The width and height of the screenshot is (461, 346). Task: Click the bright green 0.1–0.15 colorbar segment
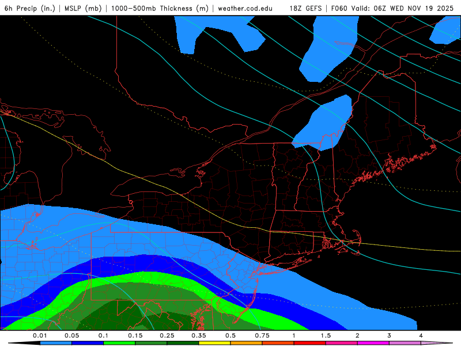click(x=119, y=343)
